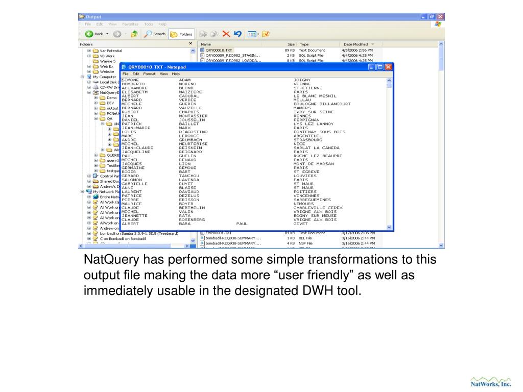The width and height of the screenshot is (523, 392).
Task: Open Notepad Help menu
Action: click(x=176, y=73)
